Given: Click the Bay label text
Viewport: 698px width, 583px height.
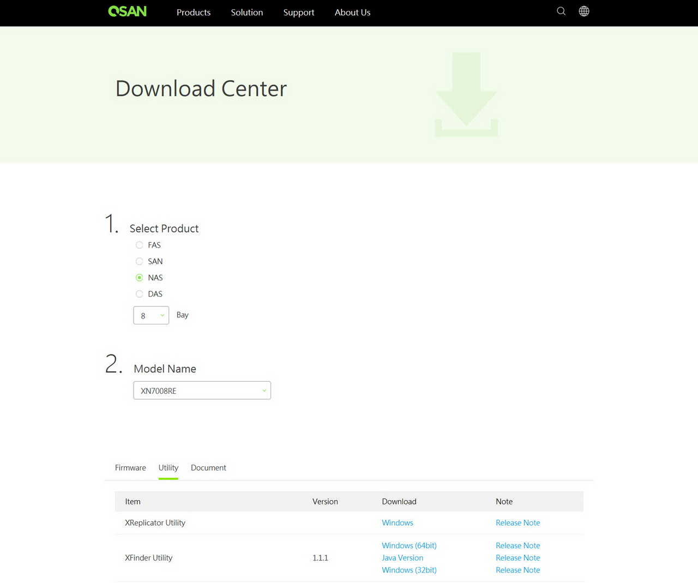Looking at the screenshot, I should click(183, 315).
